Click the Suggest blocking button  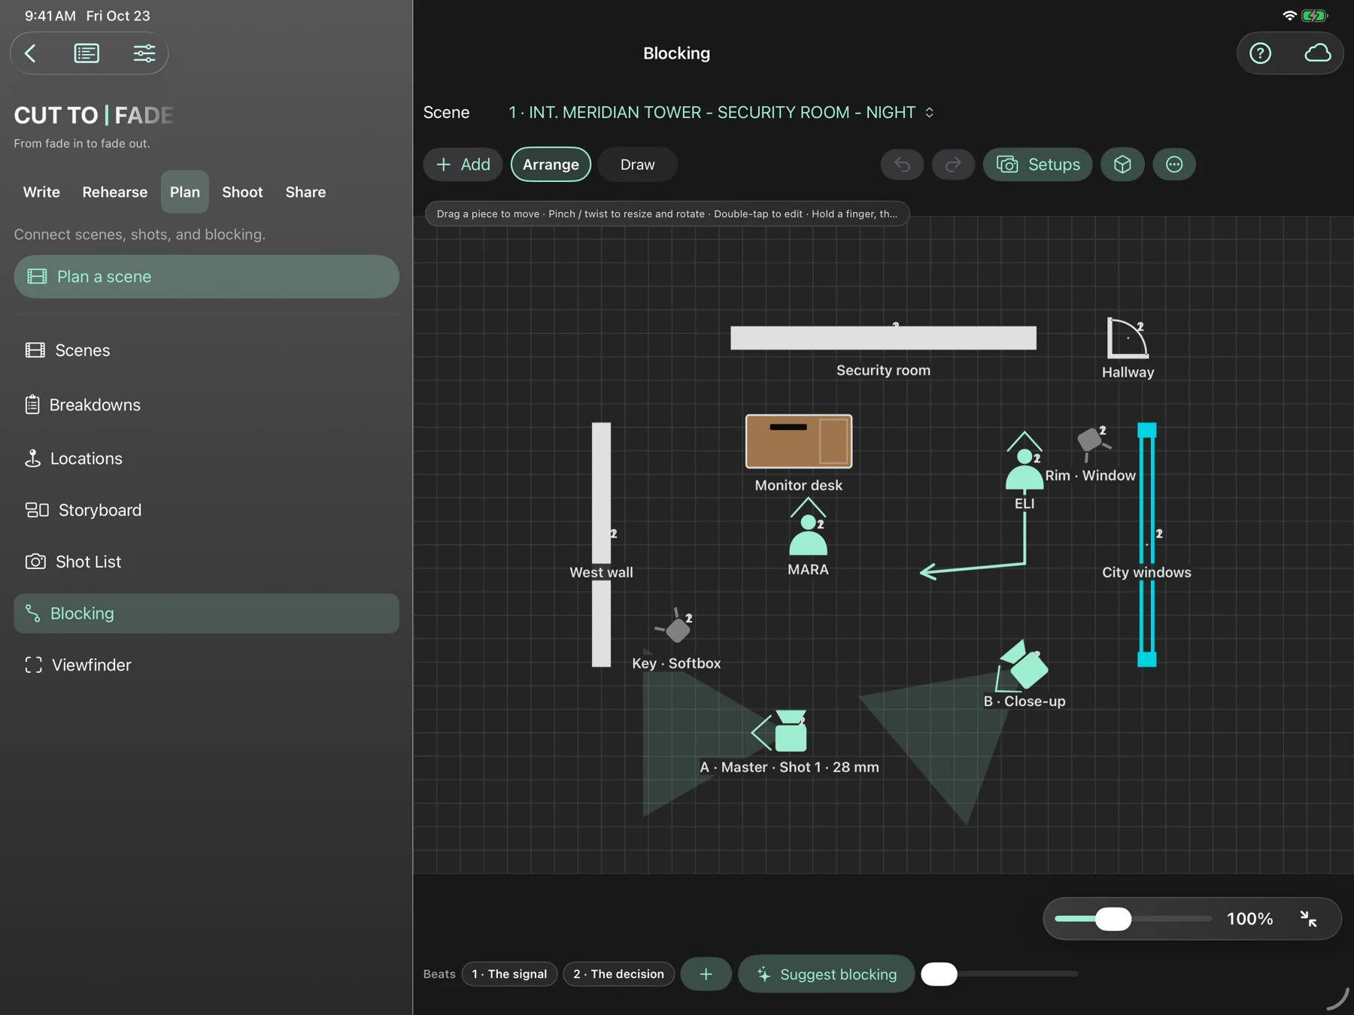(x=826, y=974)
